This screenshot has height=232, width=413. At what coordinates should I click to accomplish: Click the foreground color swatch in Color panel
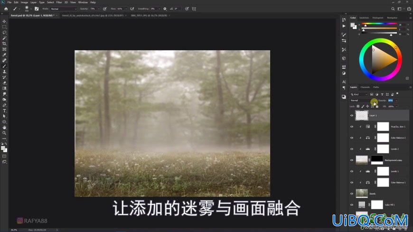(x=352, y=25)
